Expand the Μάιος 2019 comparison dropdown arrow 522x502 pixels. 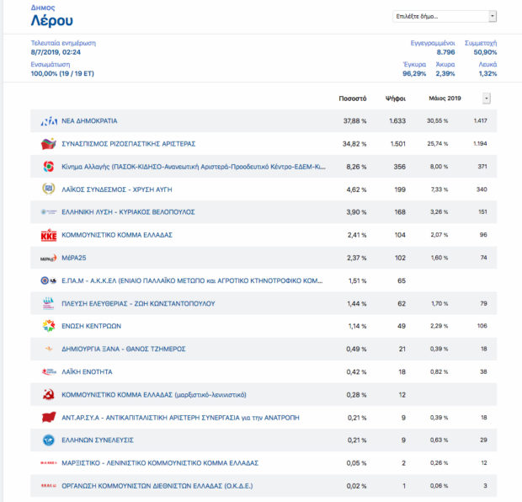click(487, 99)
